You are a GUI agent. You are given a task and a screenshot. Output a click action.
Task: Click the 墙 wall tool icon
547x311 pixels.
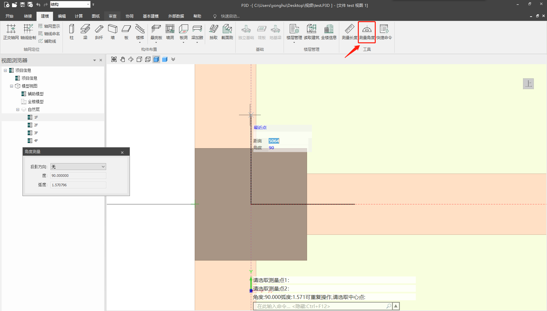pos(113,32)
